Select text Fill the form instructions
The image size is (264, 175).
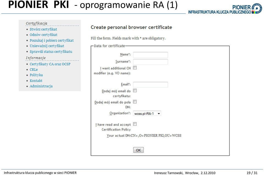click(128, 38)
